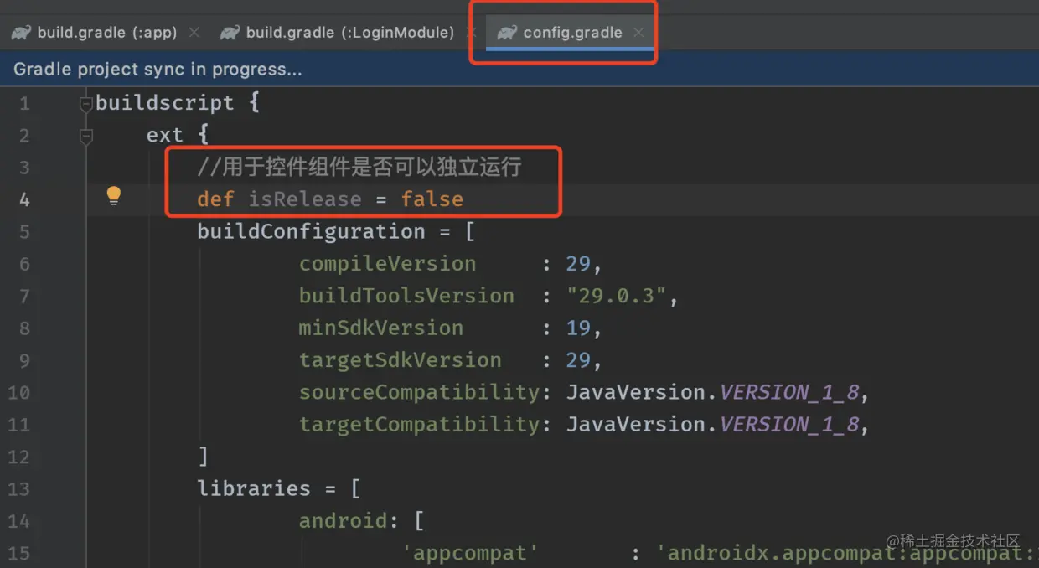Click the buildscript keyword on line 1
This screenshot has height=568, width=1039.
click(x=165, y=103)
